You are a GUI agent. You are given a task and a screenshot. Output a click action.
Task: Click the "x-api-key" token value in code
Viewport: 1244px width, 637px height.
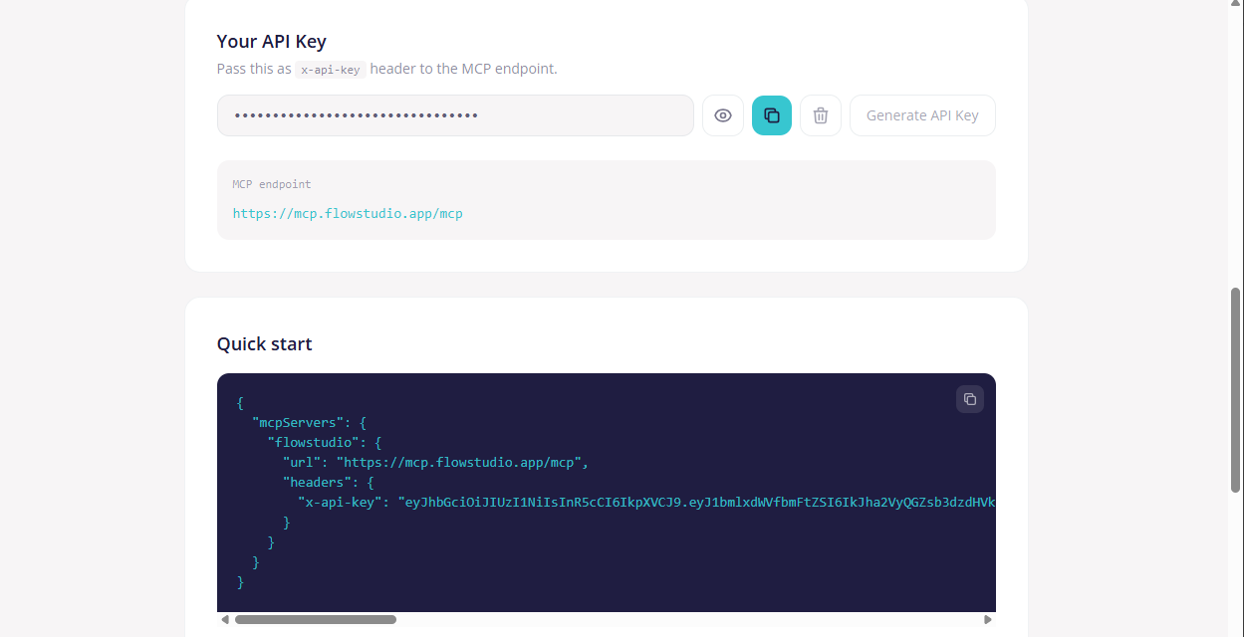(x=697, y=503)
